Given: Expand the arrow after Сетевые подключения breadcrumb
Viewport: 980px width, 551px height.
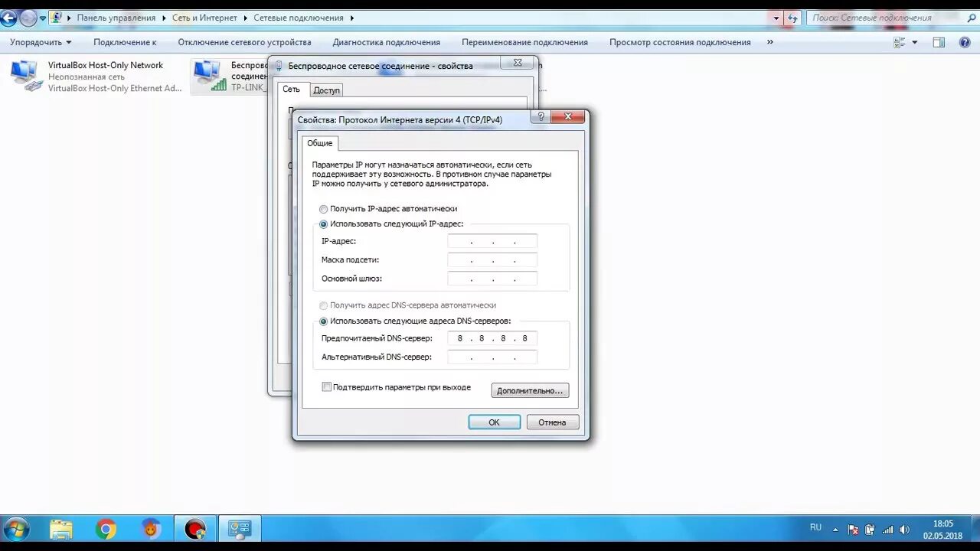Looking at the screenshot, I should (351, 18).
